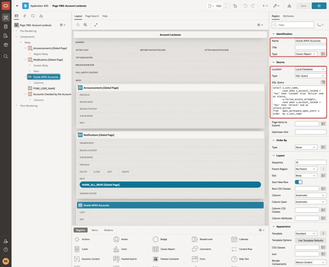This screenshot has width=329, height=267.
Task: Expand the Pre-Rendering tree node
Action: [x=16, y=31]
